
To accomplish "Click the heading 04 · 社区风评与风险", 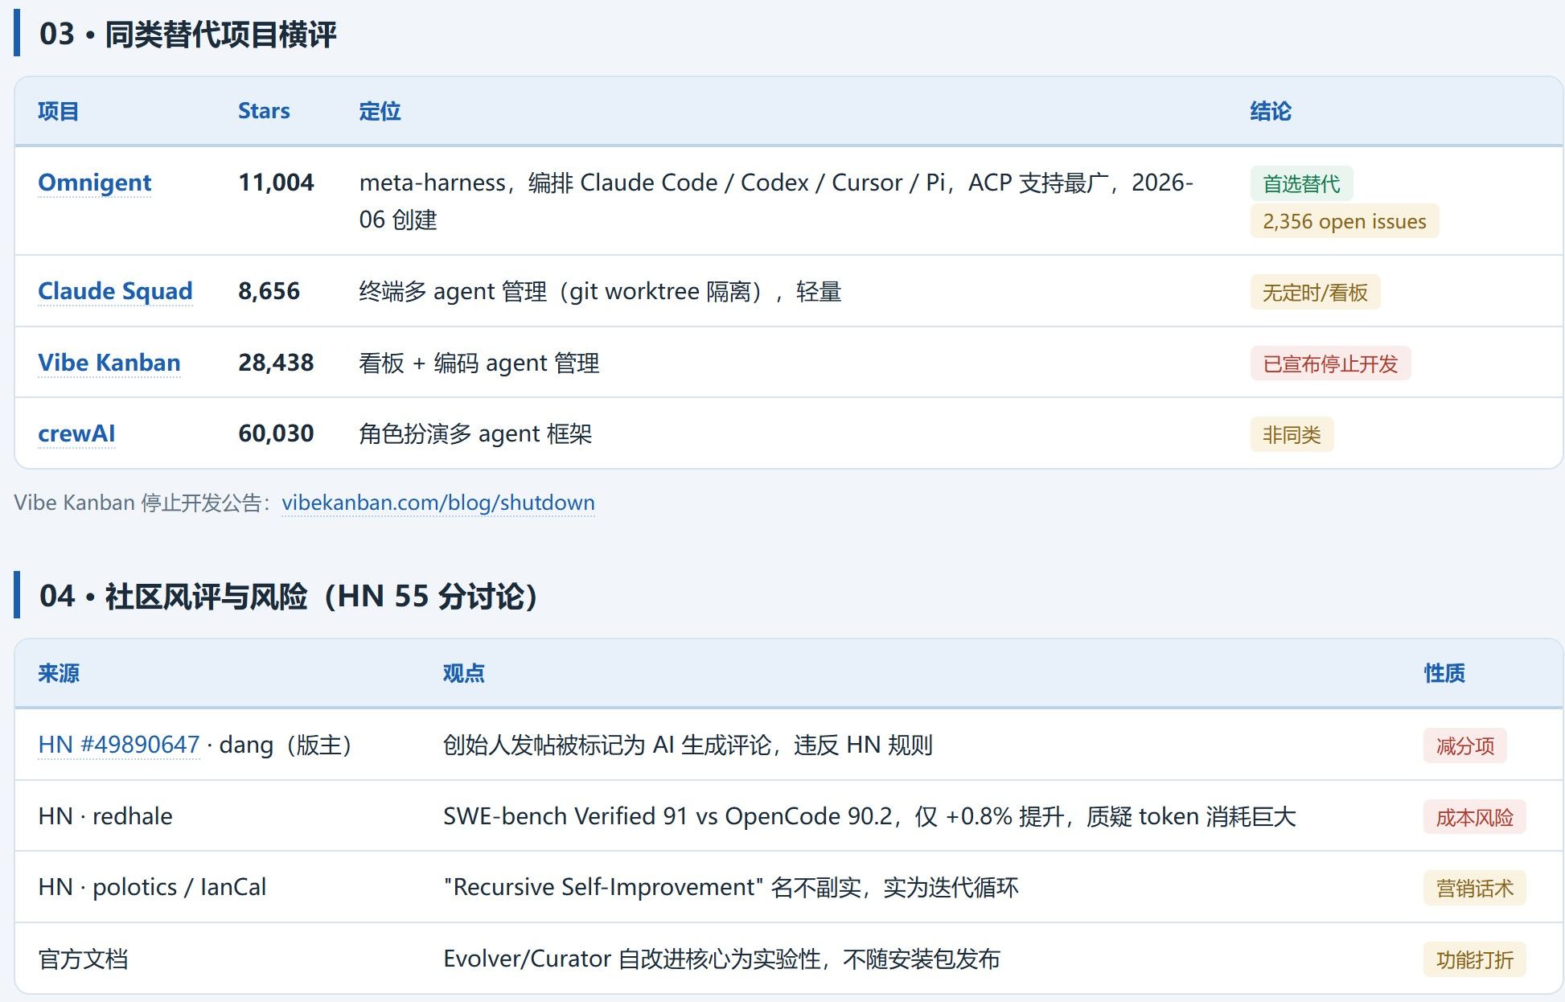I will coord(288,596).
